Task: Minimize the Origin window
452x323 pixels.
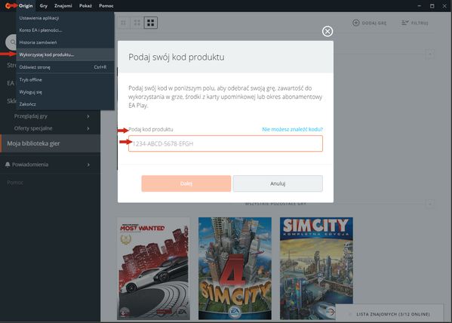Action: click(x=420, y=6)
